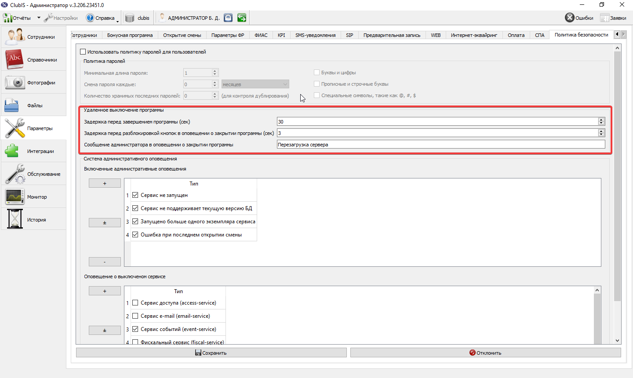Open the Фотографии sidebar section
The width and height of the screenshot is (633, 378).
point(33,82)
